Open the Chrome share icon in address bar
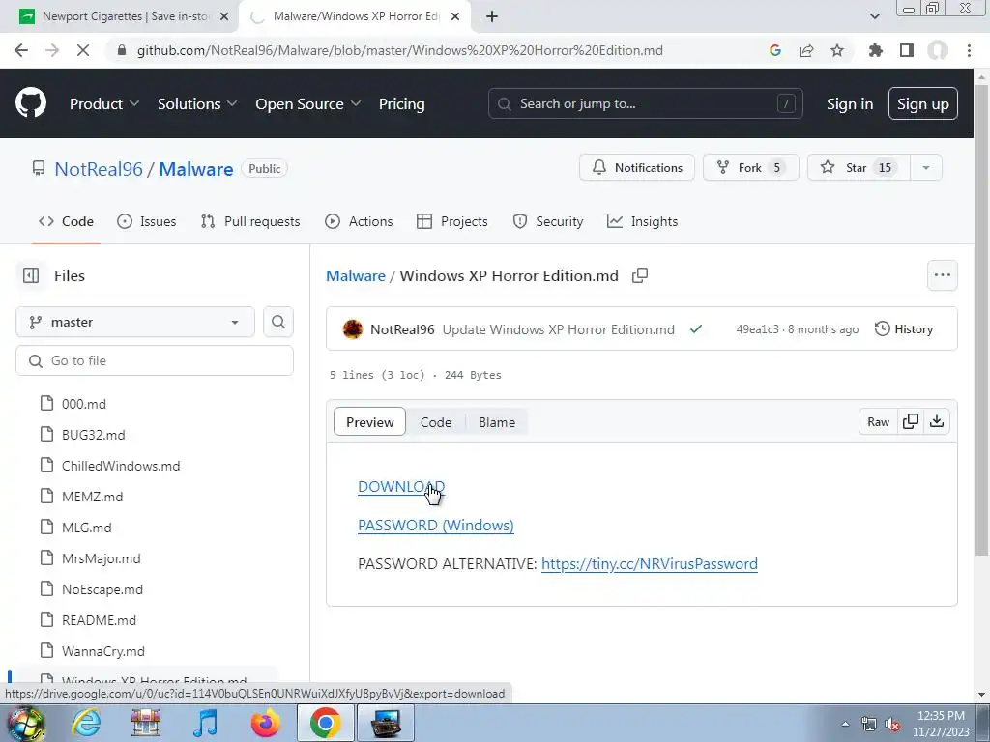Image resolution: width=990 pixels, height=742 pixels. click(806, 50)
